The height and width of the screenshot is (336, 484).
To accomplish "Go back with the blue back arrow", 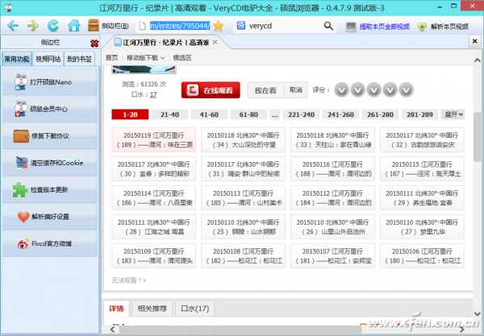I will [x=13, y=26].
